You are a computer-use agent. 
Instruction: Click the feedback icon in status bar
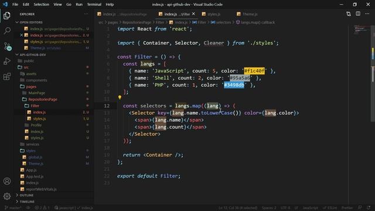(x=360, y=207)
